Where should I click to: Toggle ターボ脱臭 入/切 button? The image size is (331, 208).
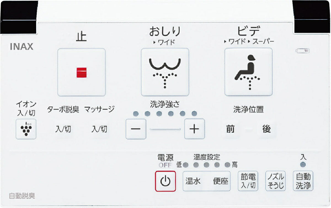(63, 129)
